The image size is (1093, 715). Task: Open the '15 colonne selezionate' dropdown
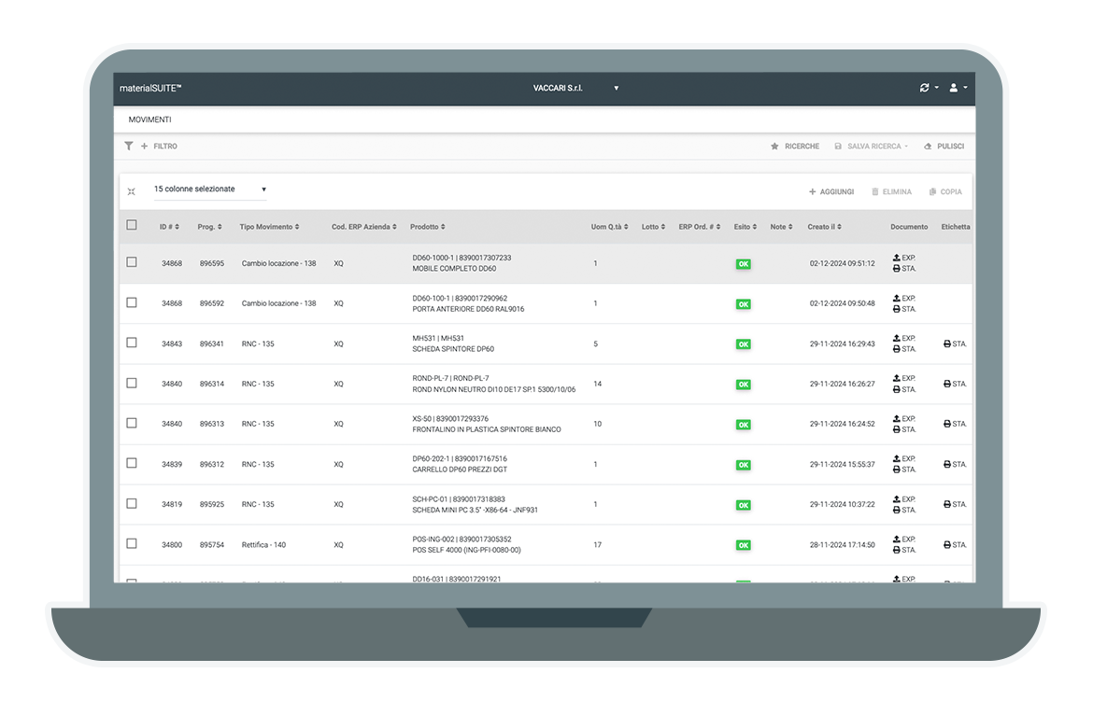point(210,189)
